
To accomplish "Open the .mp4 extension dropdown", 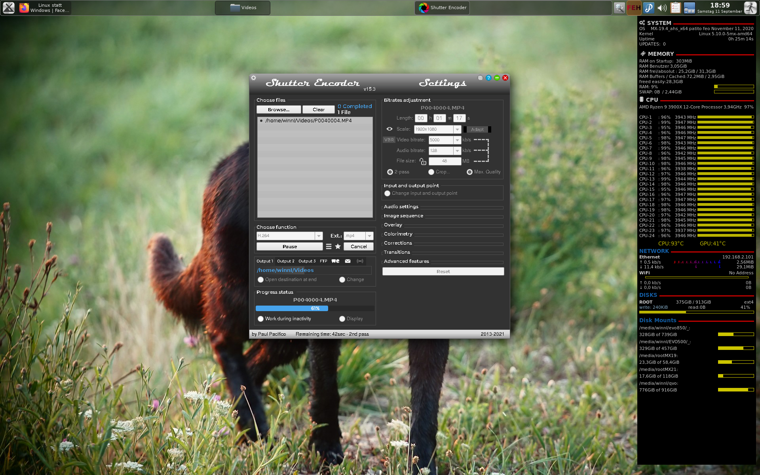I will click(369, 236).
